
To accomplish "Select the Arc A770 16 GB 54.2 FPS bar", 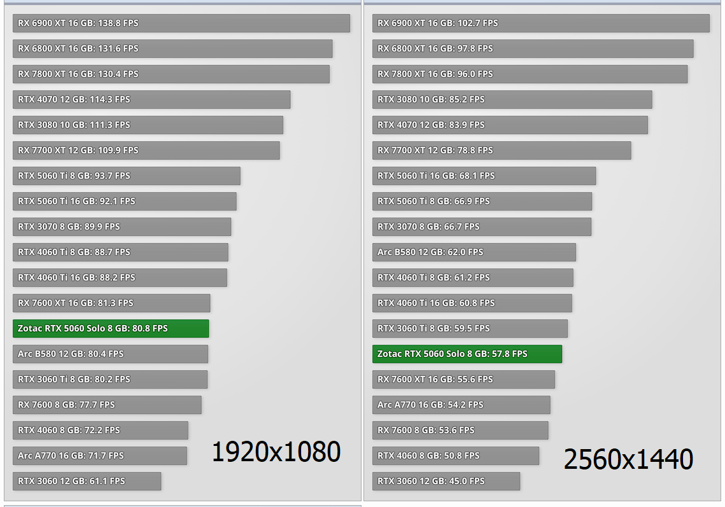I will tap(461, 405).
